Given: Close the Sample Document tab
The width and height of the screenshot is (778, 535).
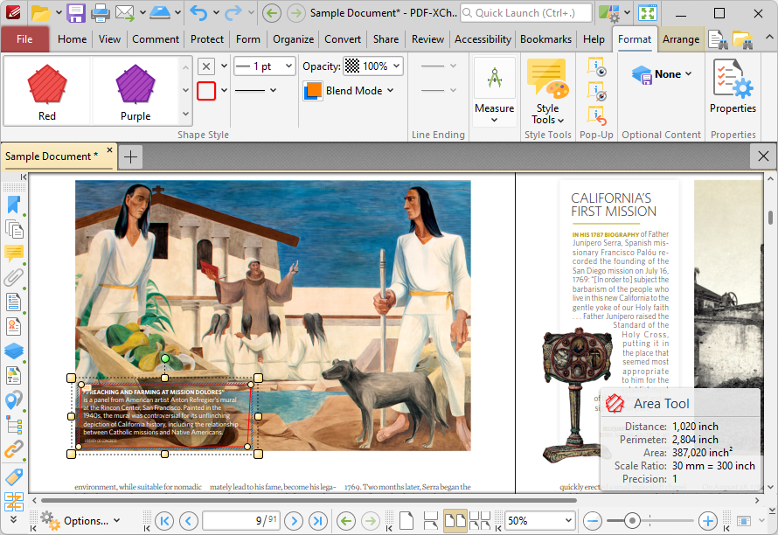Looking at the screenshot, I should coord(109,149).
